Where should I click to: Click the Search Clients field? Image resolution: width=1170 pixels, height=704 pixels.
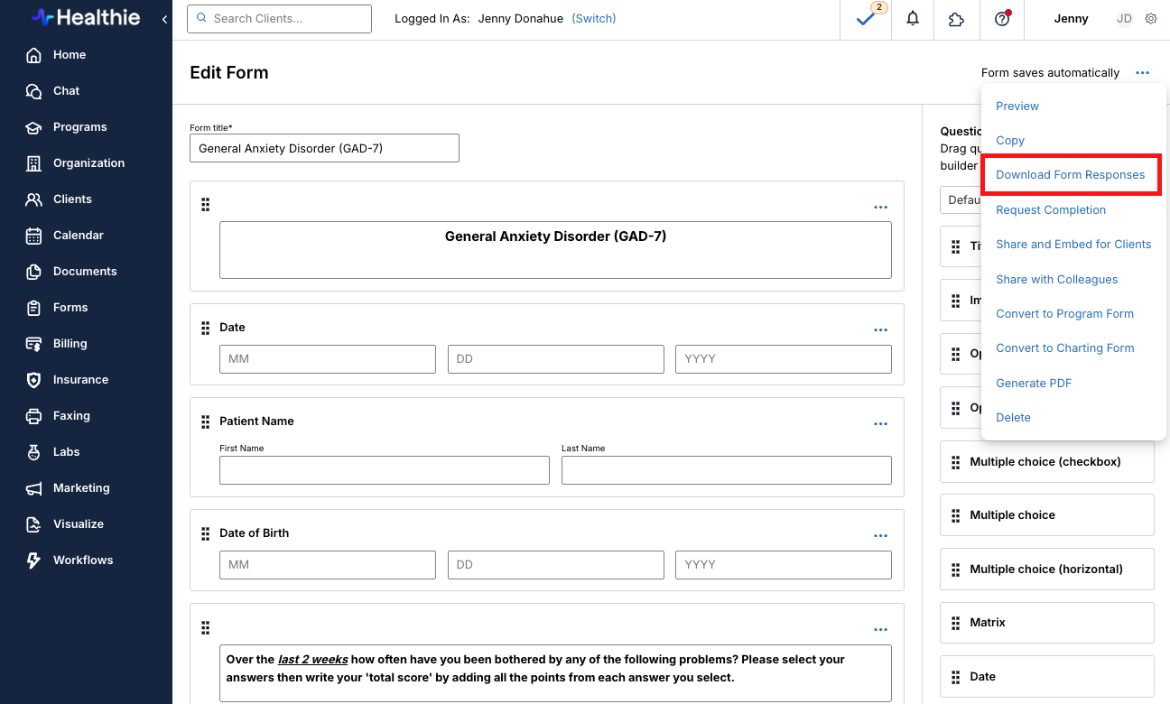coord(279,19)
